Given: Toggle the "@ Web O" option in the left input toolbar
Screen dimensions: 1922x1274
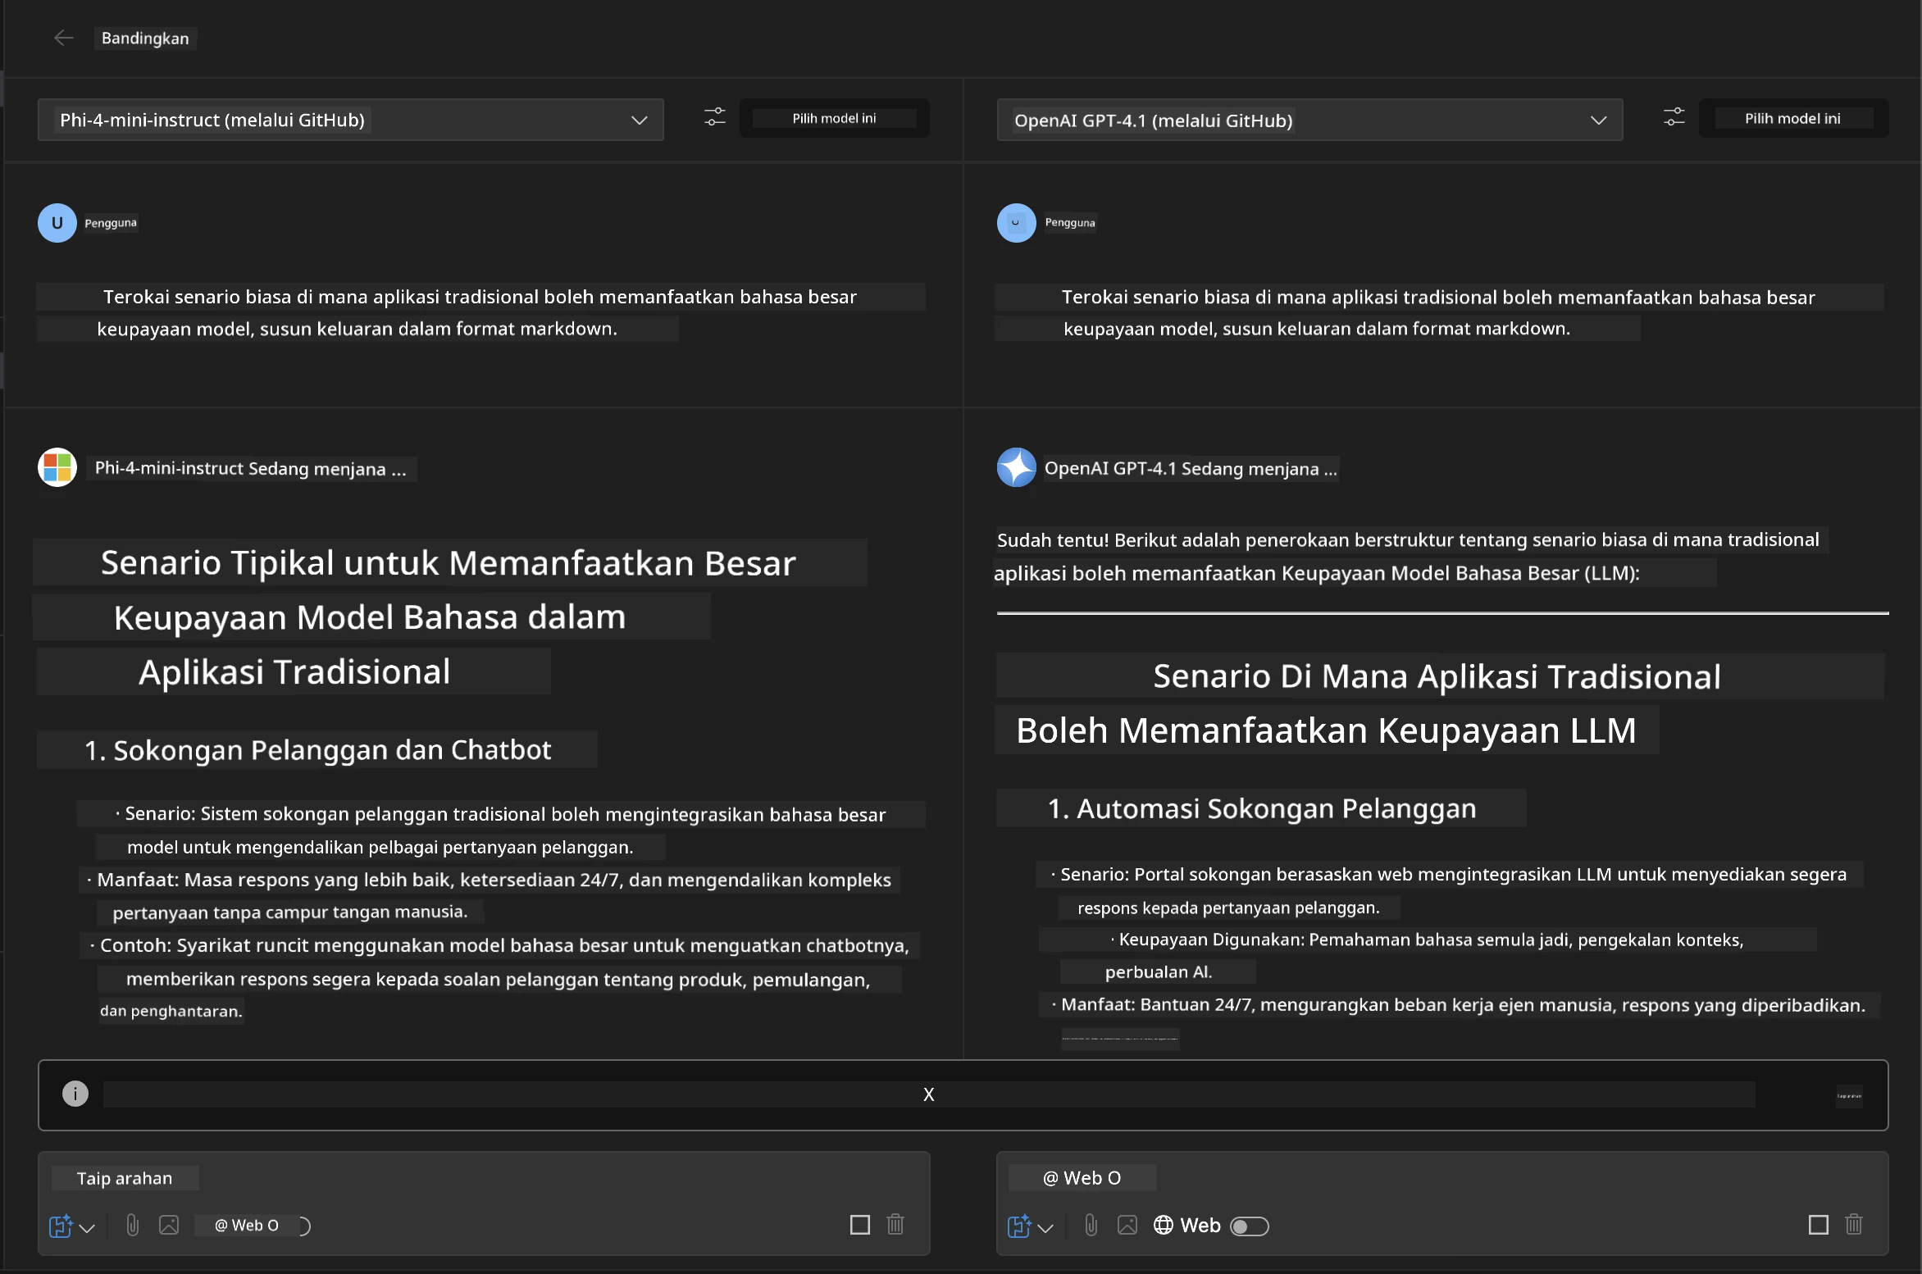Looking at the screenshot, I should point(253,1226).
